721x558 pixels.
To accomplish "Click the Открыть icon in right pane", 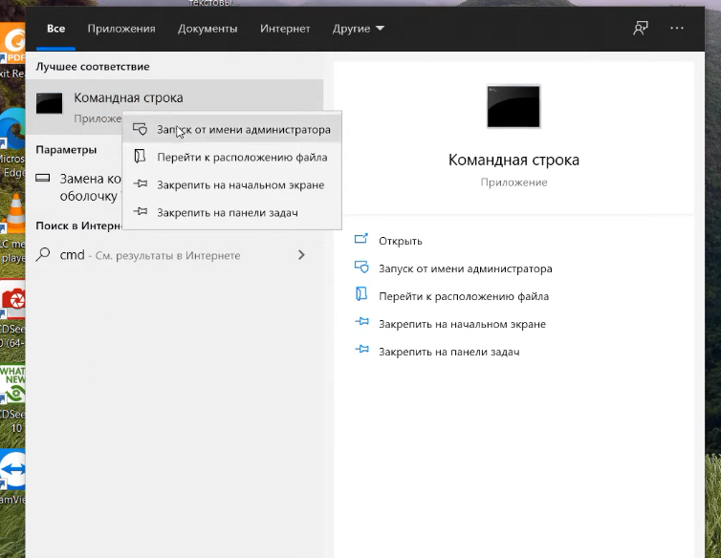I will [361, 241].
